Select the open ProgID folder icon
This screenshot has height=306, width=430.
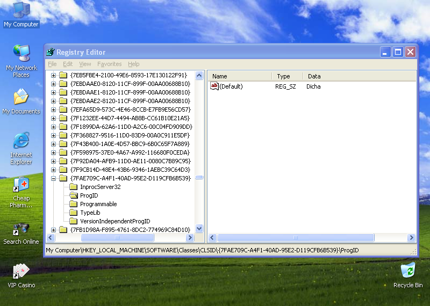pos(73,195)
